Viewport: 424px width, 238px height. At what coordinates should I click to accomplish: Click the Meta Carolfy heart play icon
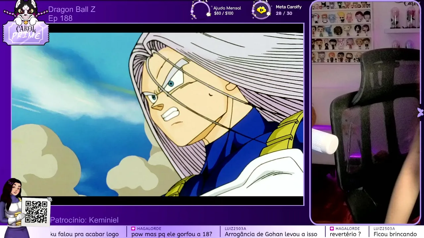(x=261, y=10)
